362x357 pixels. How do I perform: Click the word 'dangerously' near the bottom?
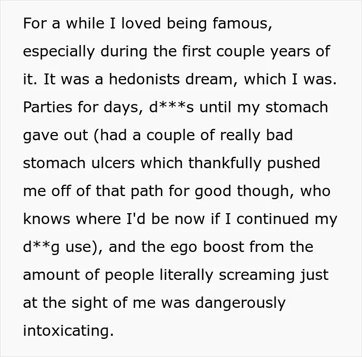click(x=240, y=303)
